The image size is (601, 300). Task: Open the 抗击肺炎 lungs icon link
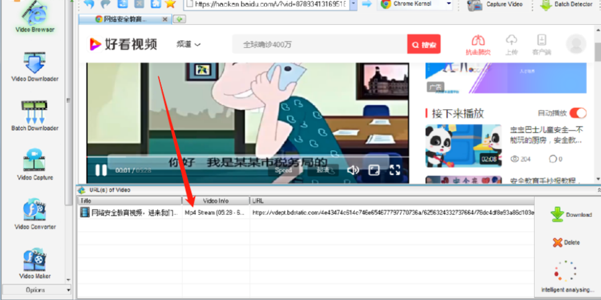pos(478,45)
